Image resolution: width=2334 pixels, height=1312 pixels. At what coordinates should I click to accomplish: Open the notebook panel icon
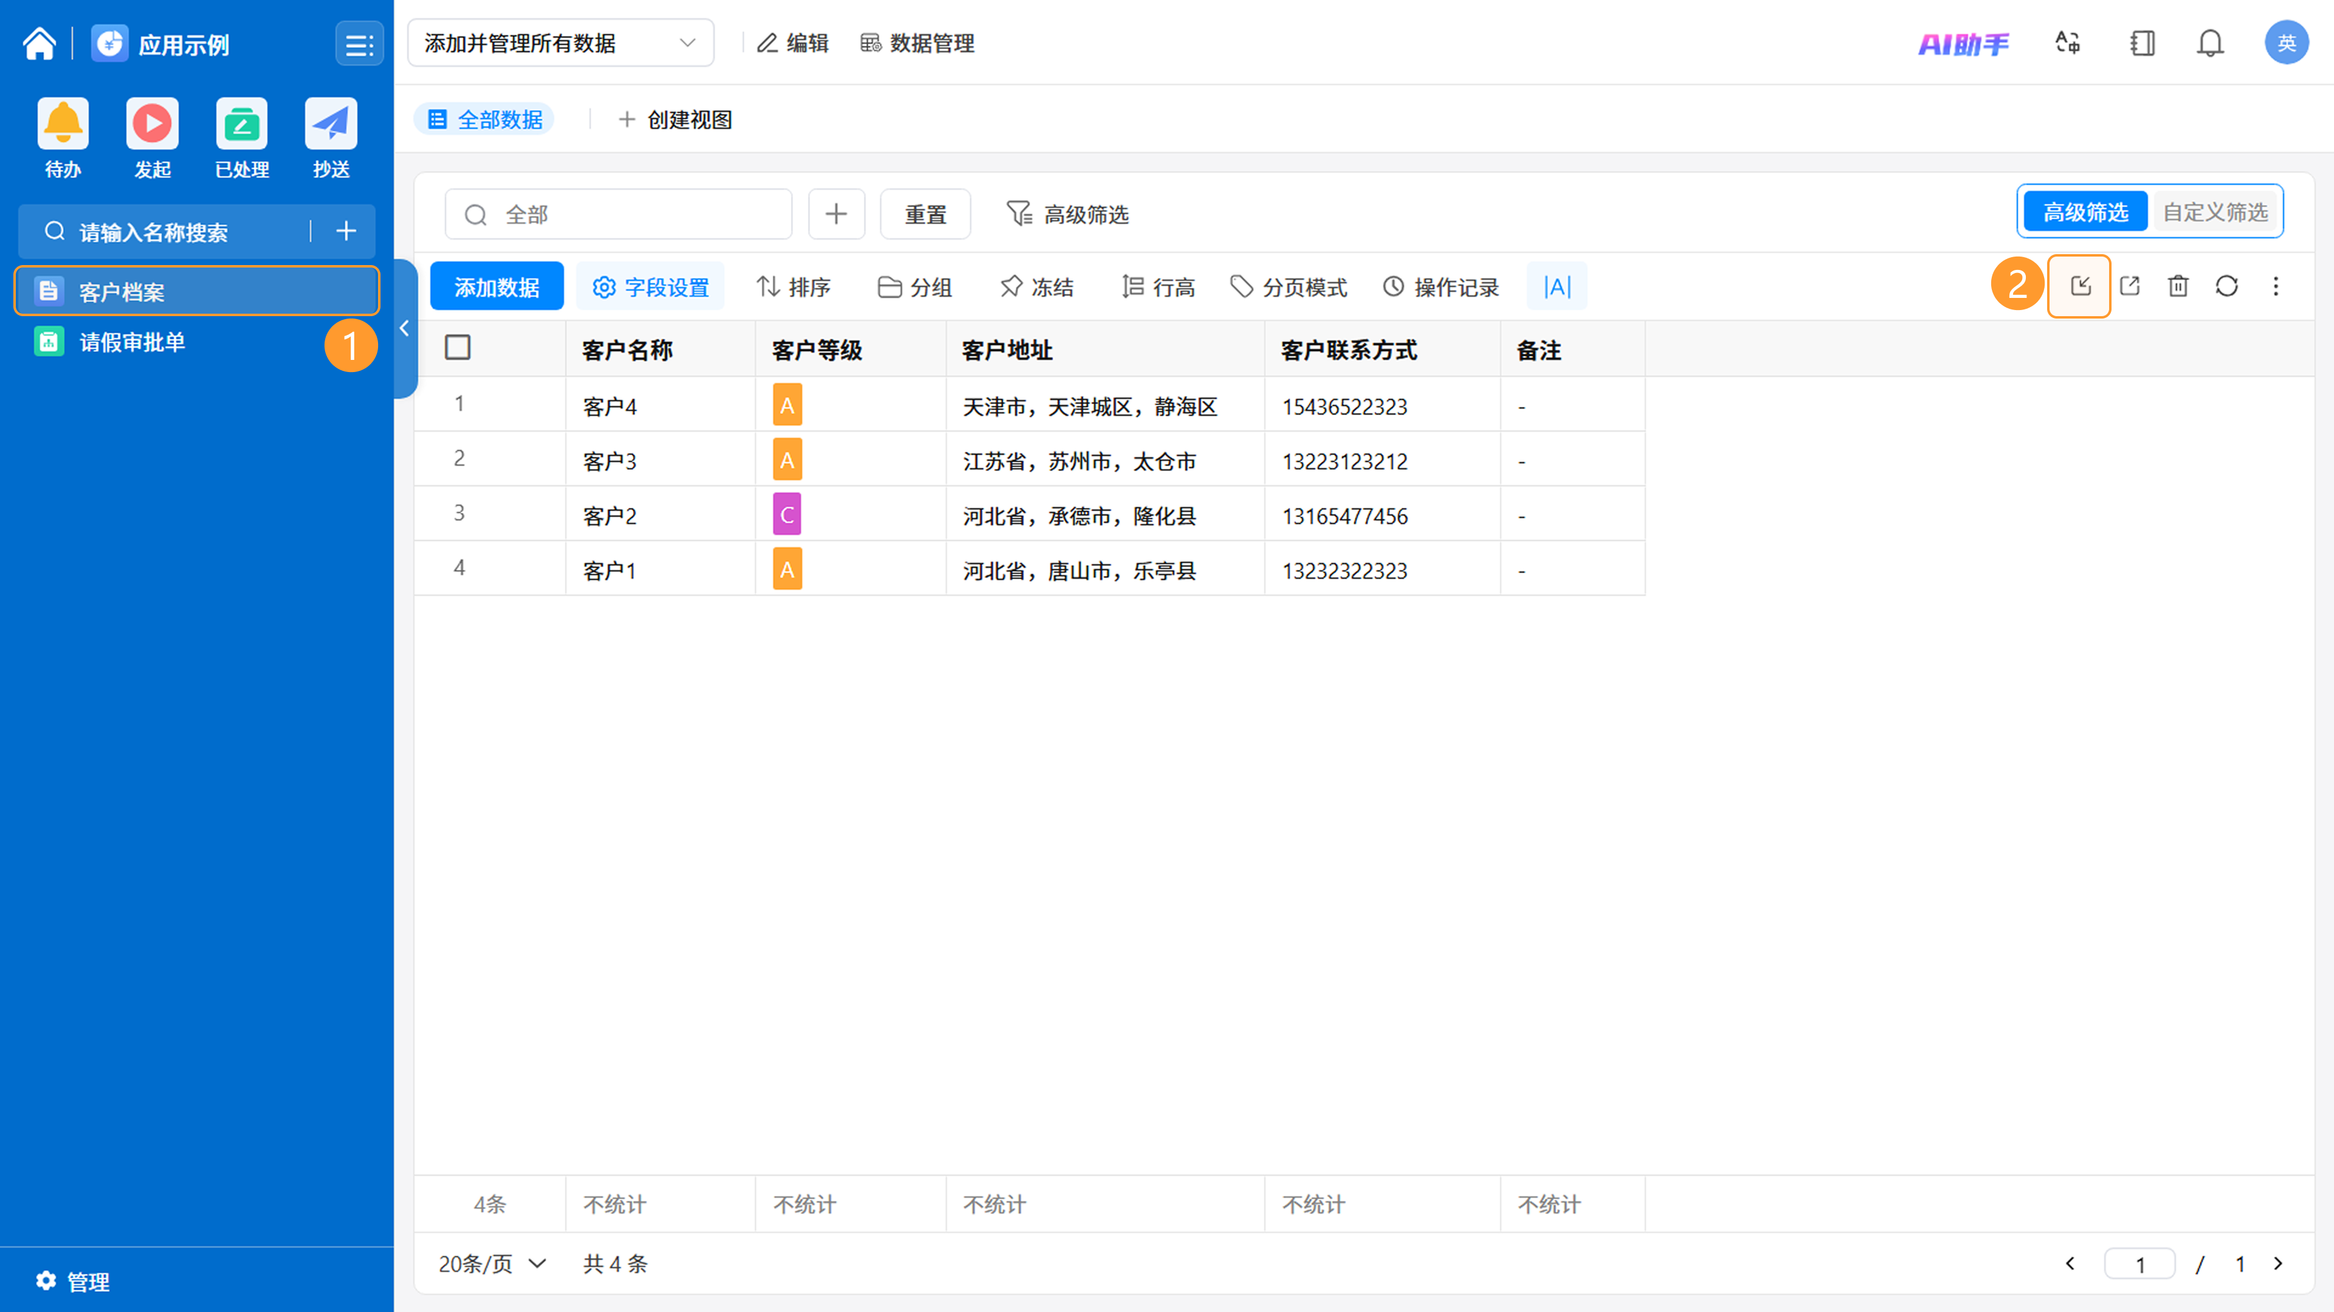click(2142, 43)
